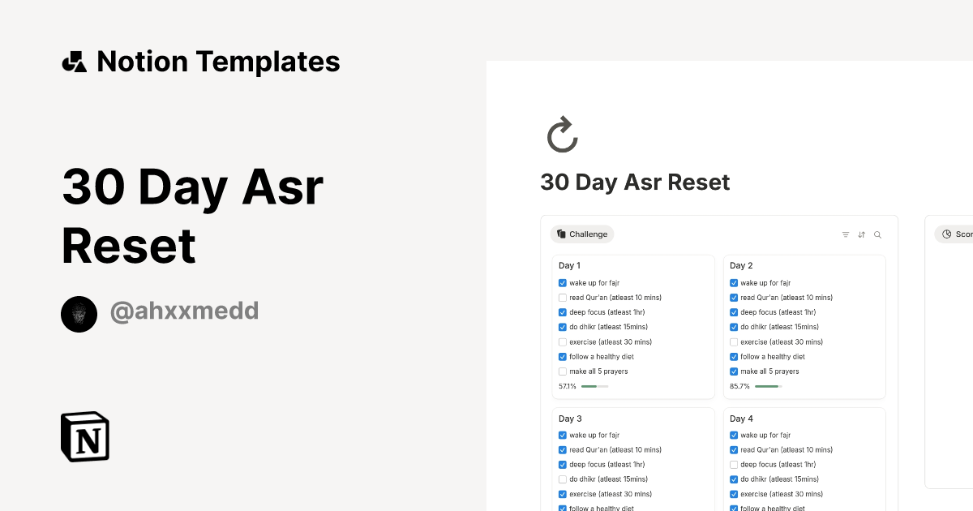Check 'make all 5 prayers' under Day 1
The width and height of the screenshot is (973, 511).
(x=562, y=371)
